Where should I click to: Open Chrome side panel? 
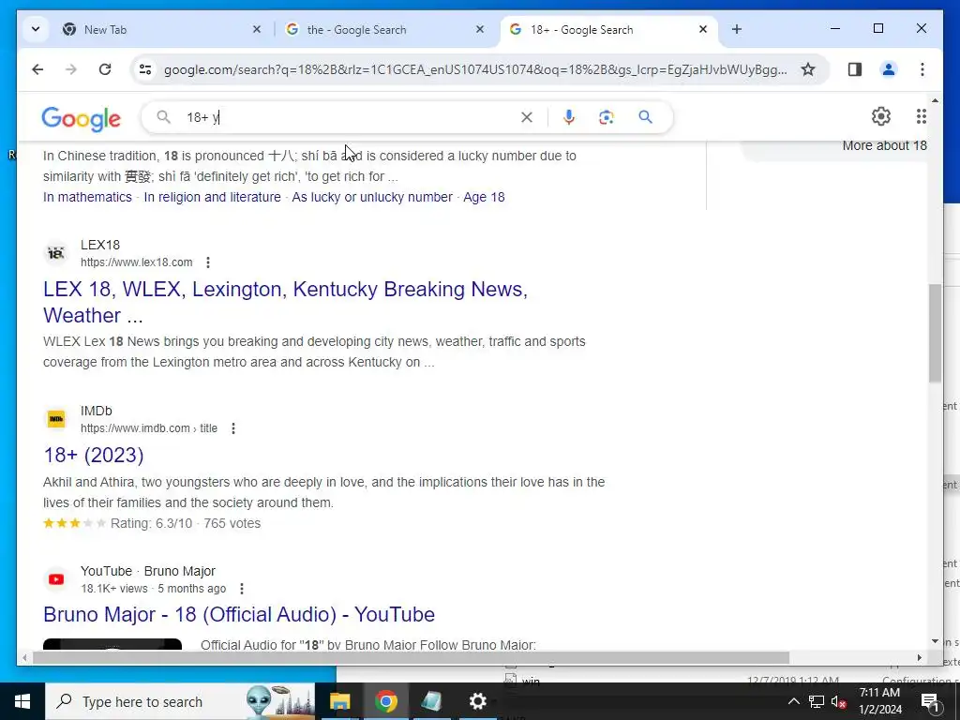tap(855, 69)
